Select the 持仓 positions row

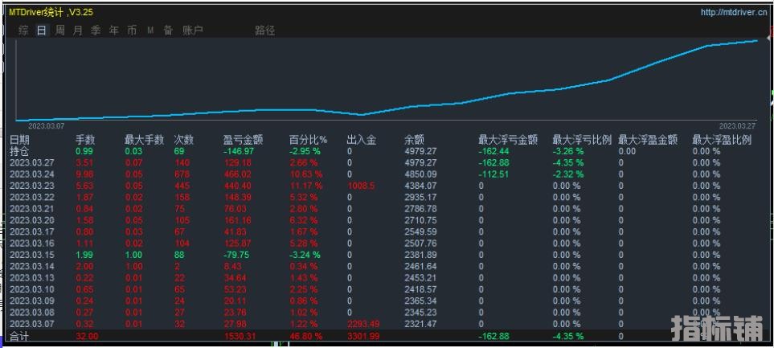(x=19, y=151)
